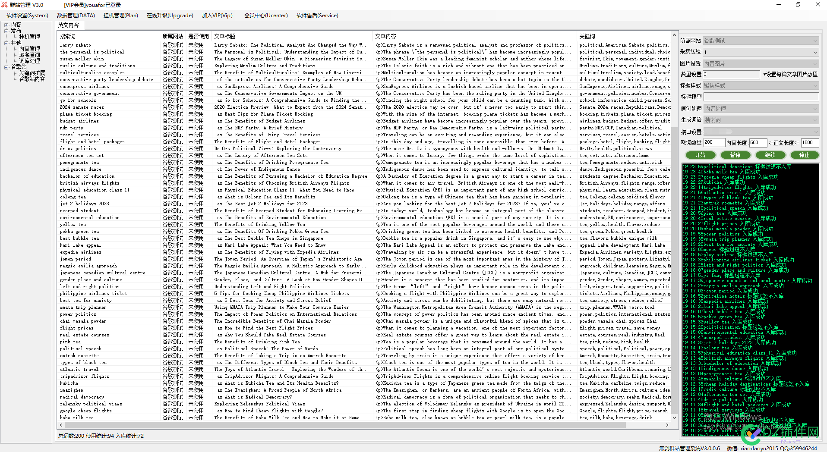Open the 软件设置(System) menu
The width and height of the screenshot is (827, 452).
pos(27,16)
